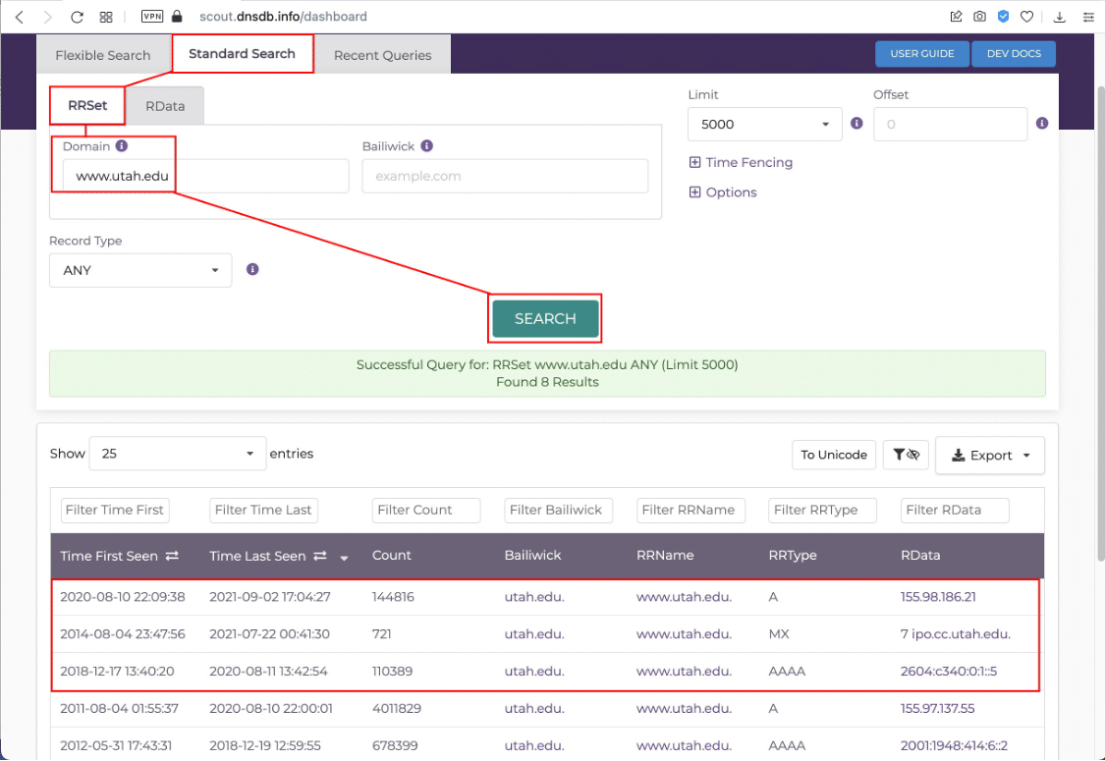
Task: View site security lock information
Action: click(177, 16)
